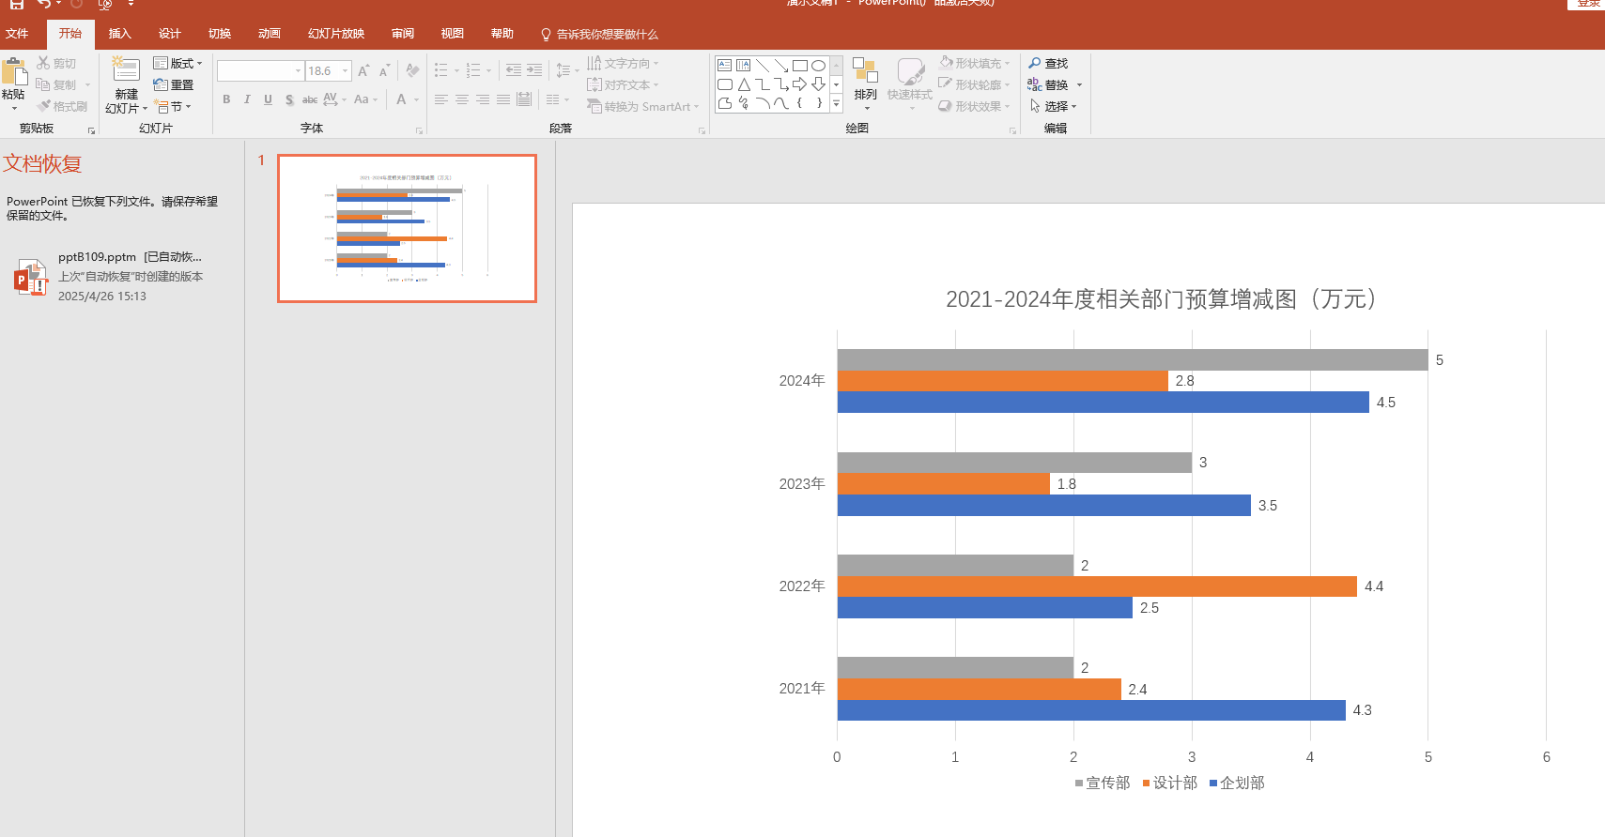1605x837 pixels.
Task: Click the Paste (粘贴) clipboard icon
Action: point(14,72)
